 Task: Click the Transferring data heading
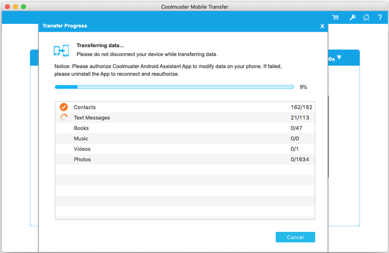[x=100, y=45]
